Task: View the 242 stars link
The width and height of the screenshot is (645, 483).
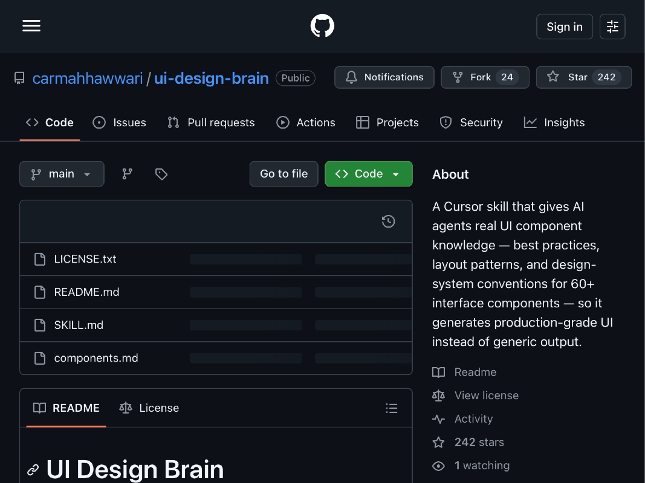Action: pos(468,443)
